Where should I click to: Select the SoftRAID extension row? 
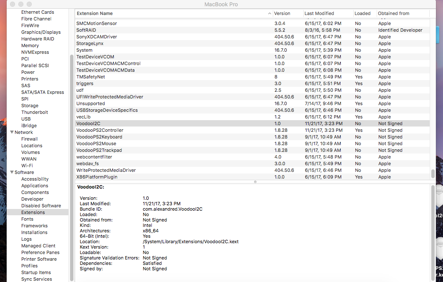87,30
